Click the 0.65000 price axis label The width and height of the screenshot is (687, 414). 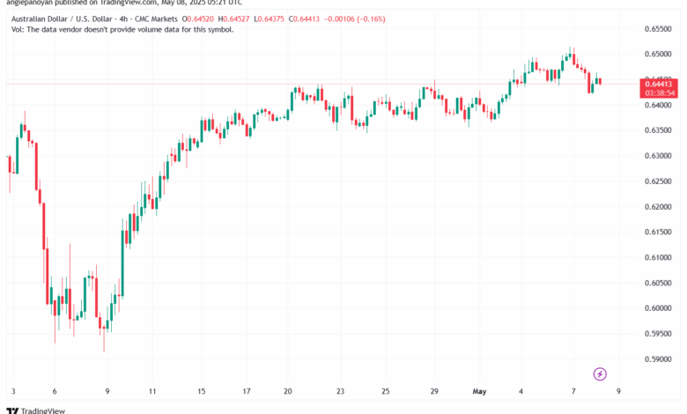(658, 54)
